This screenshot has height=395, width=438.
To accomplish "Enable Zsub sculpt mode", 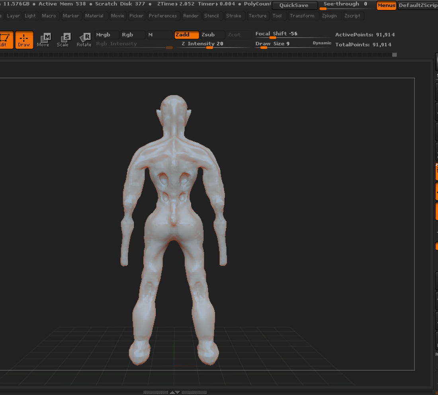I will [212, 35].
